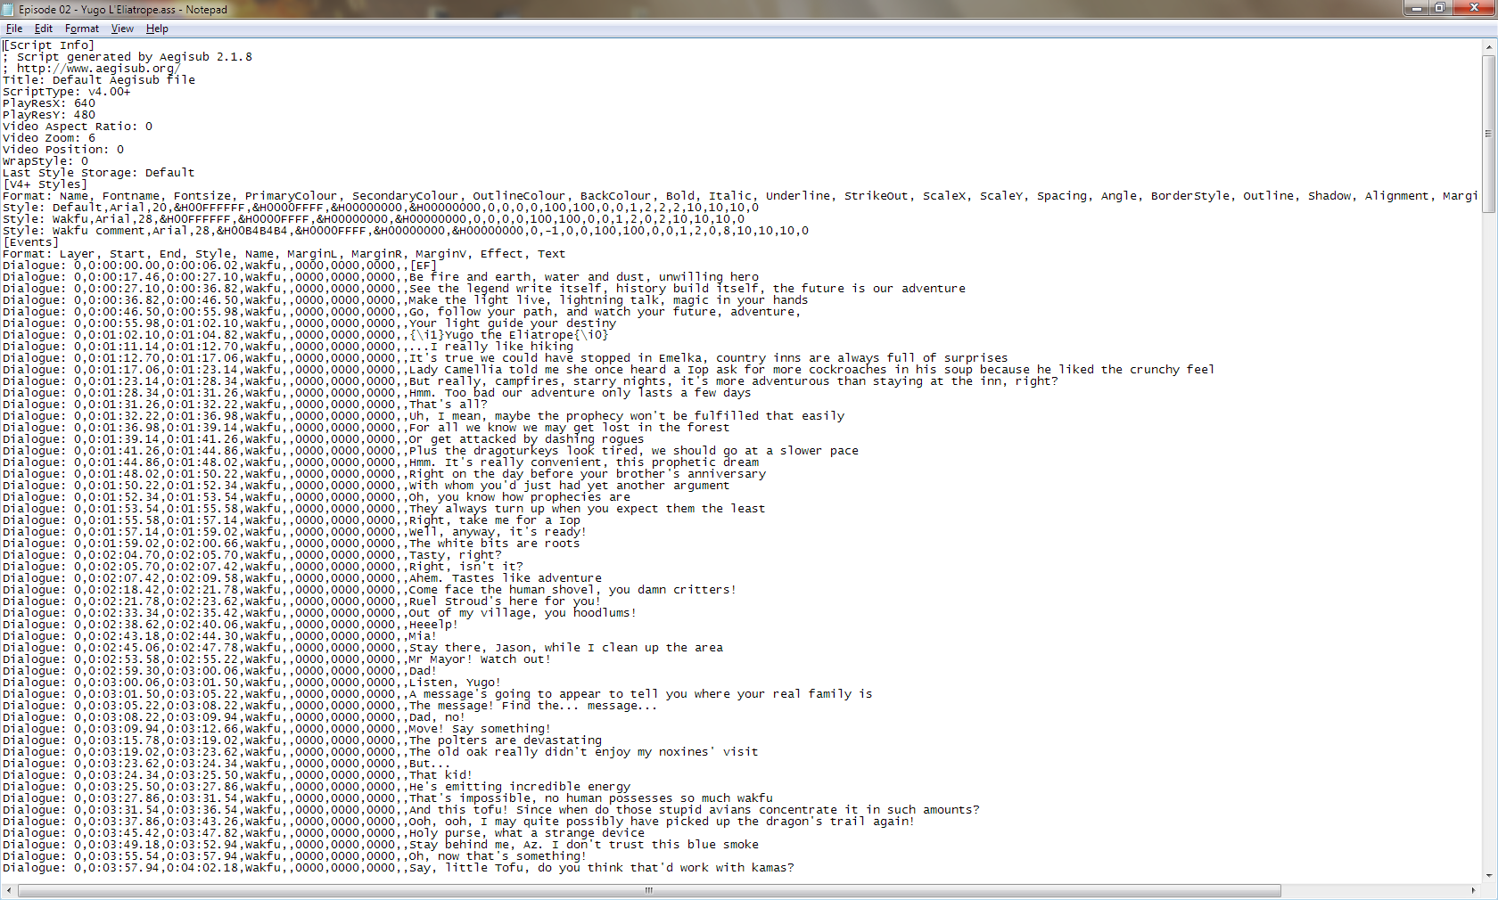This screenshot has height=900, width=1498.
Task: Open the Help menu
Action: click(x=157, y=29)
